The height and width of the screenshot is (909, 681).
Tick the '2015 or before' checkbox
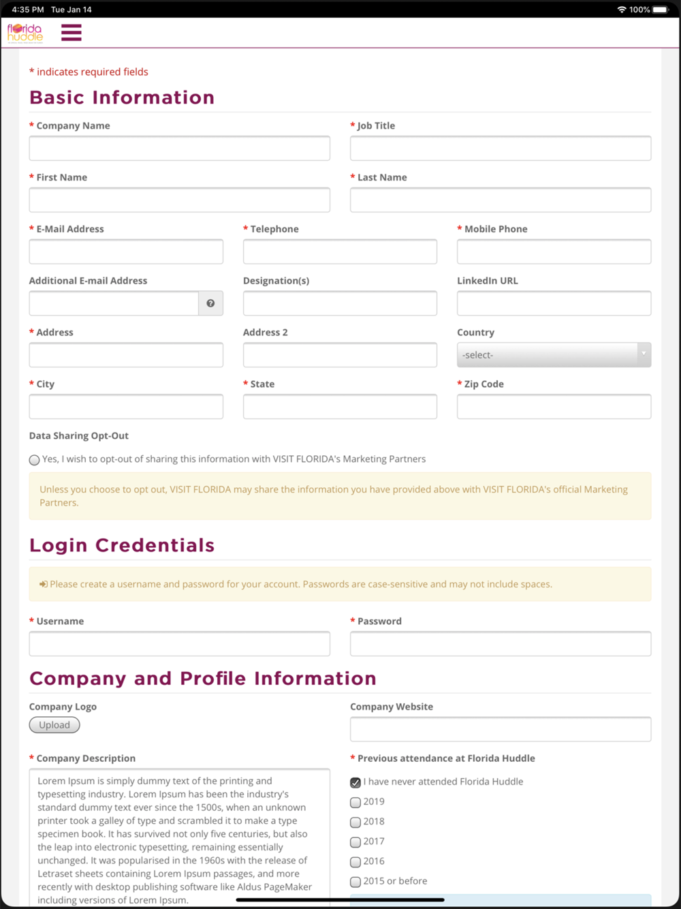click(x=355, y=882)
